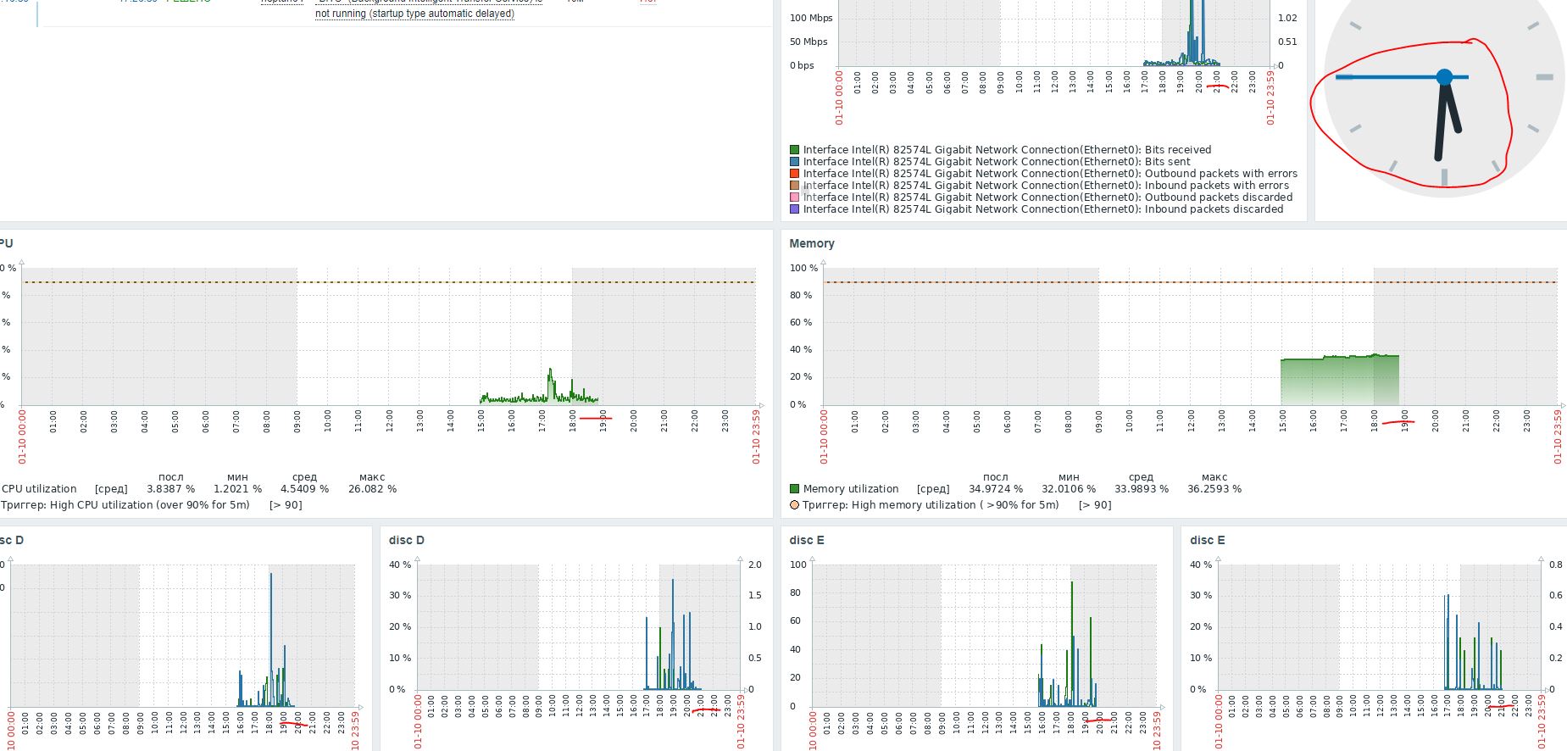Click the blue Bits sent legend swatch
This screenshot has height=751, width=1567.
(x=794, y=162)
